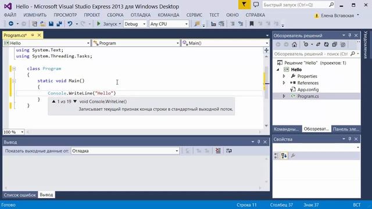Switch to the Панель эле... tab
The width and height of the screenshot is (372, 209).
[346, 129]
